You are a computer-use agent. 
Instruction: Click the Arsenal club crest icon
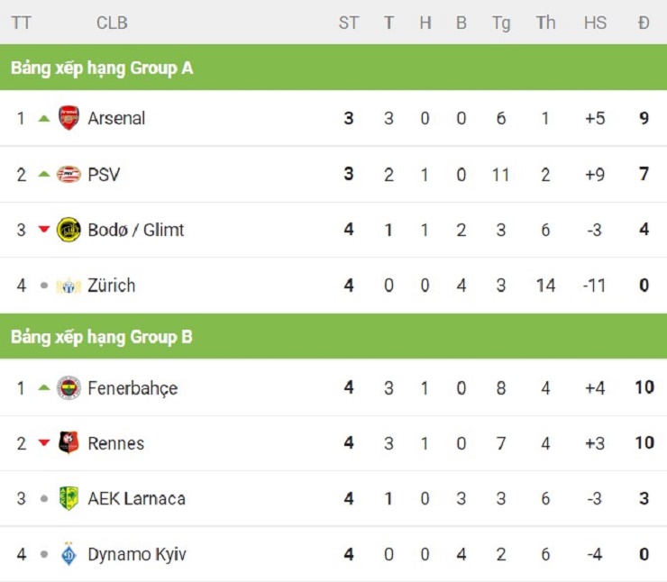click(x=69, y=118)
